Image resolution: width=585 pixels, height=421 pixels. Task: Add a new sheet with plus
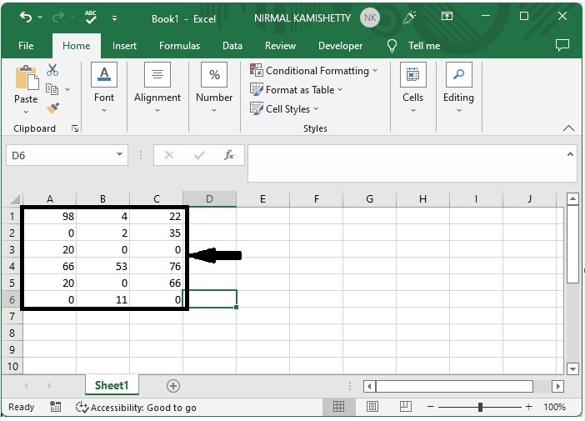click(x=172, y=386)
